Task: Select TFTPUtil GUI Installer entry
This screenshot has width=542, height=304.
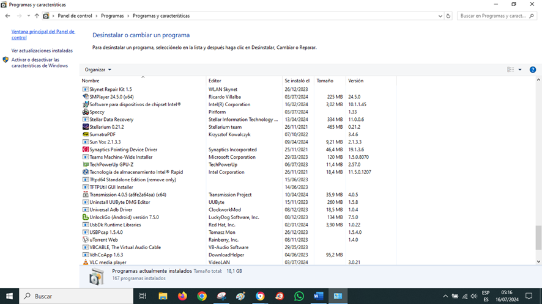Action: tap(239, 187)
